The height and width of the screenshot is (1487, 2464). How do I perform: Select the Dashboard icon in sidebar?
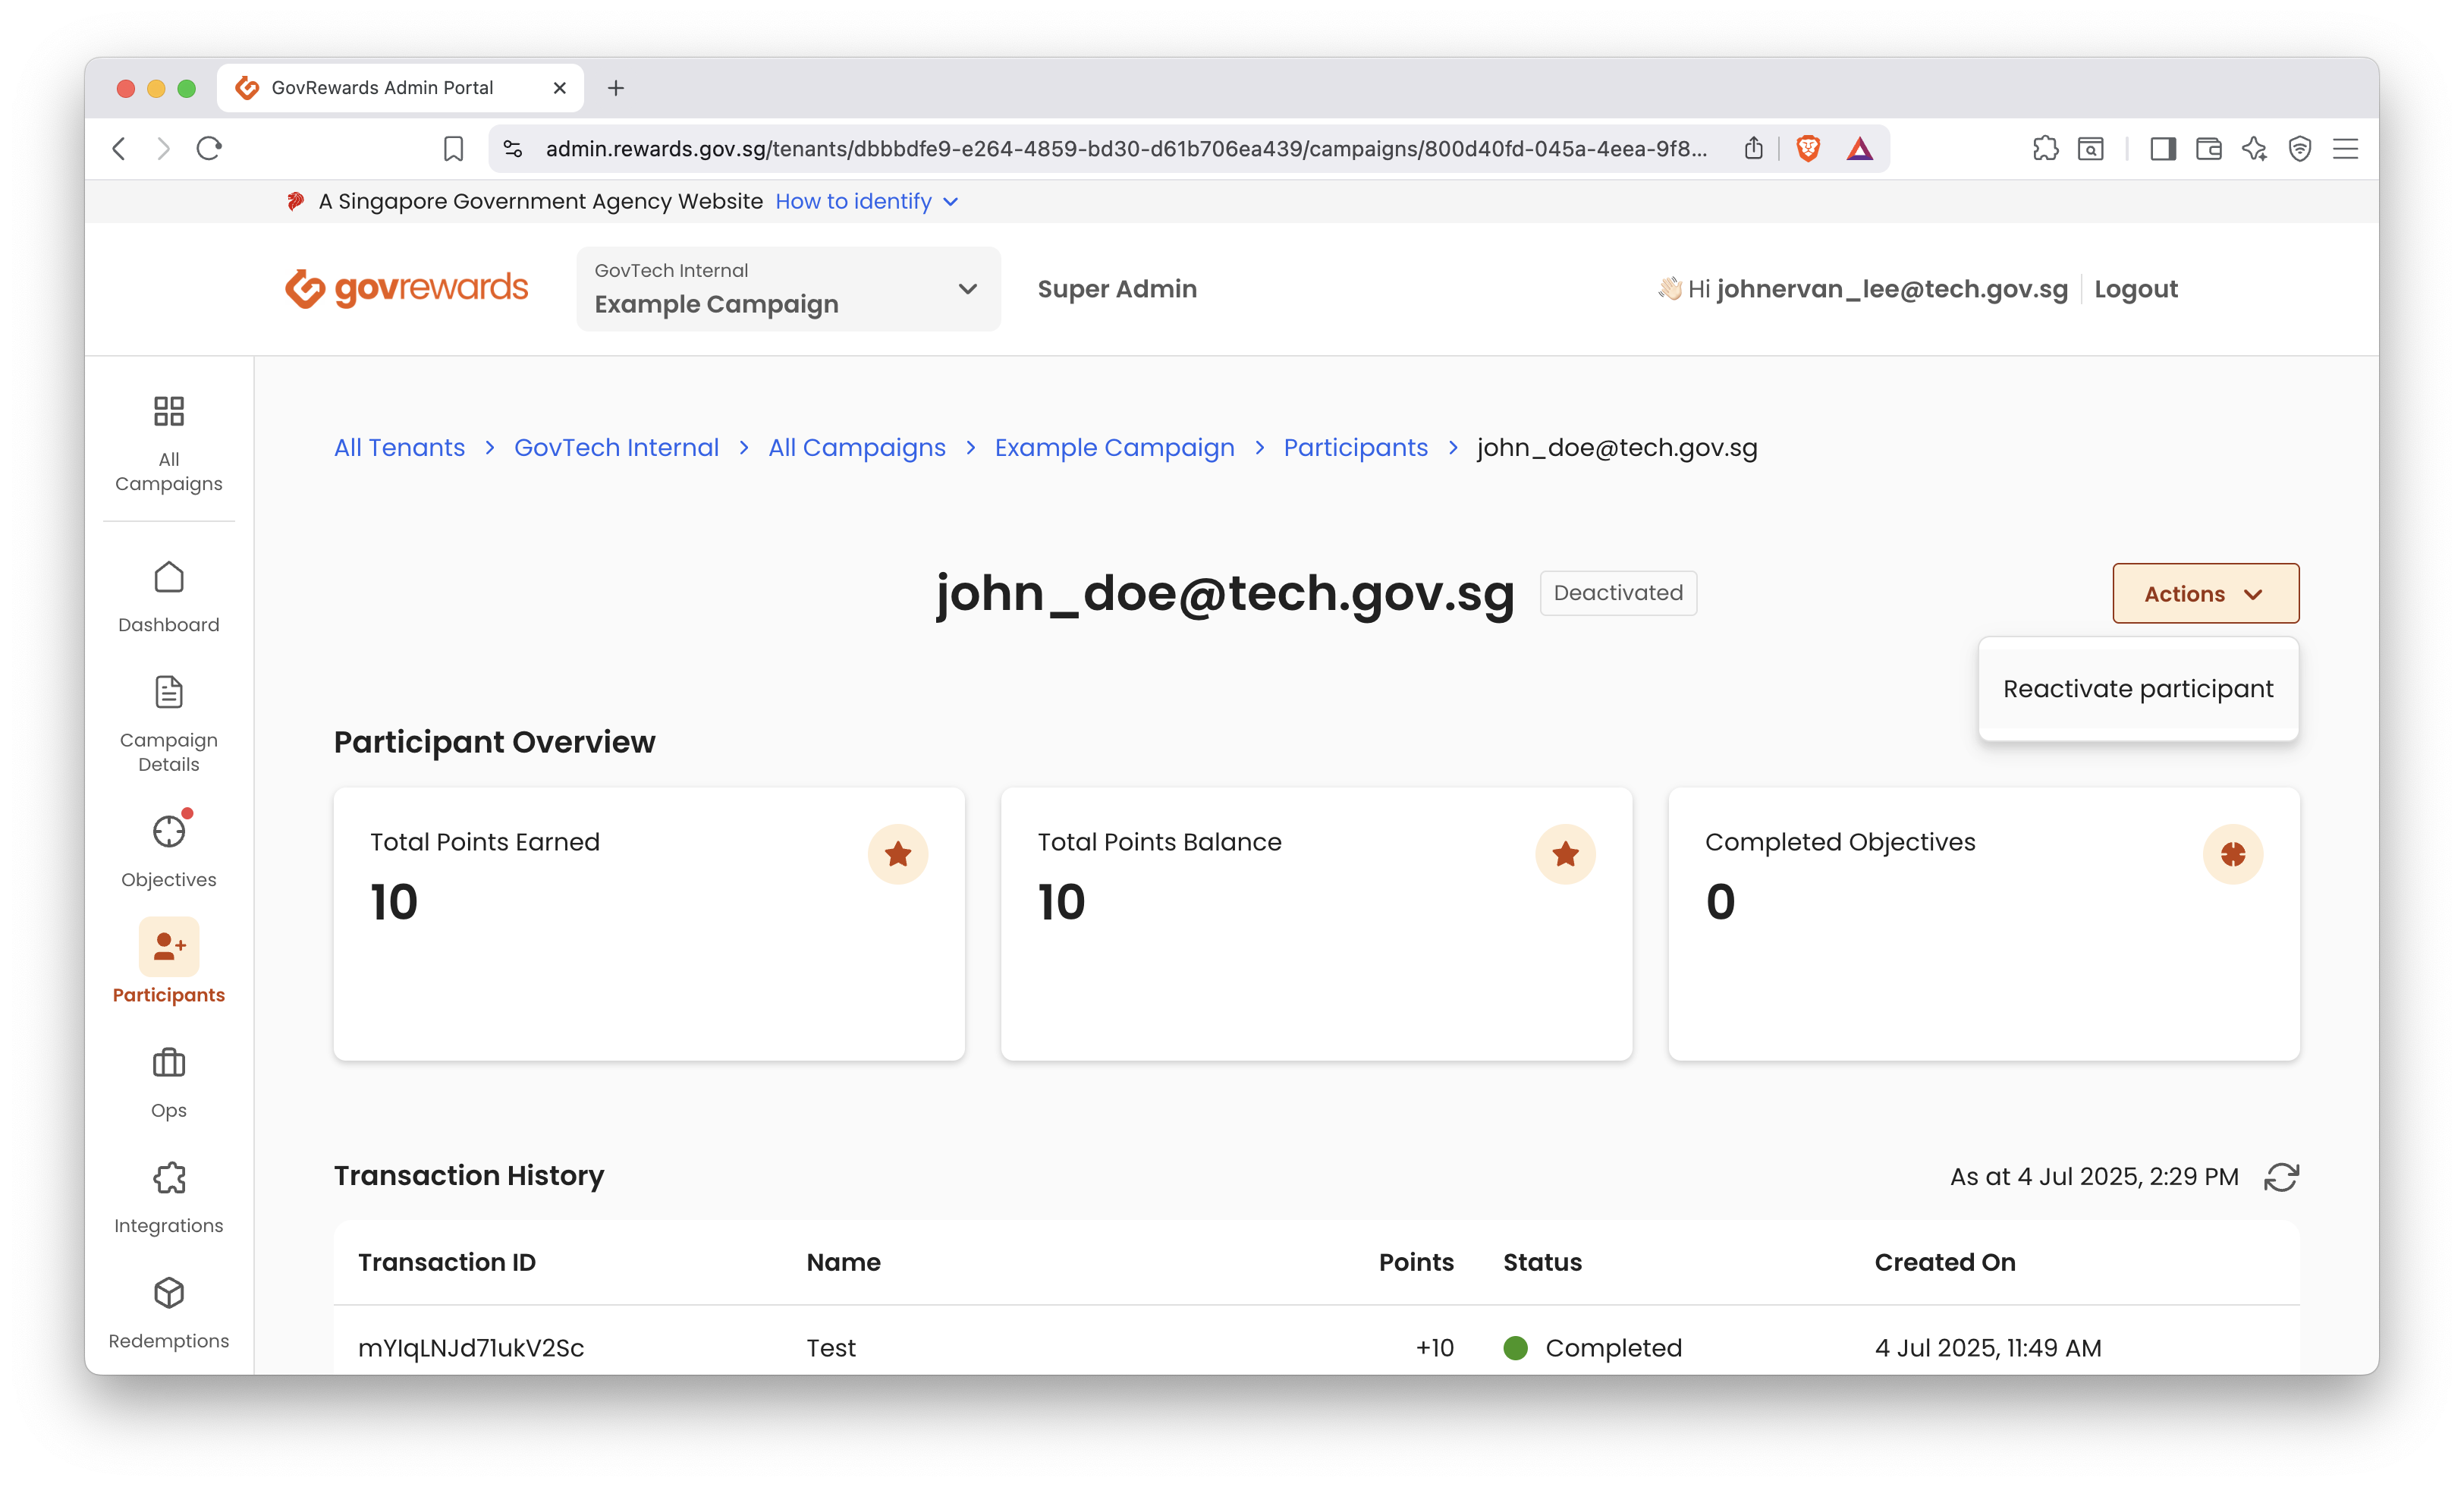click(168, 578)
